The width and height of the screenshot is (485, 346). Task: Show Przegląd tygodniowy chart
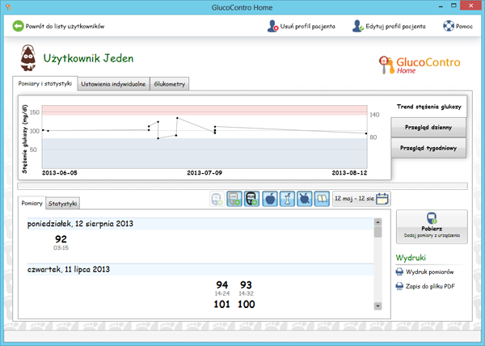click(x=428, y=148)
